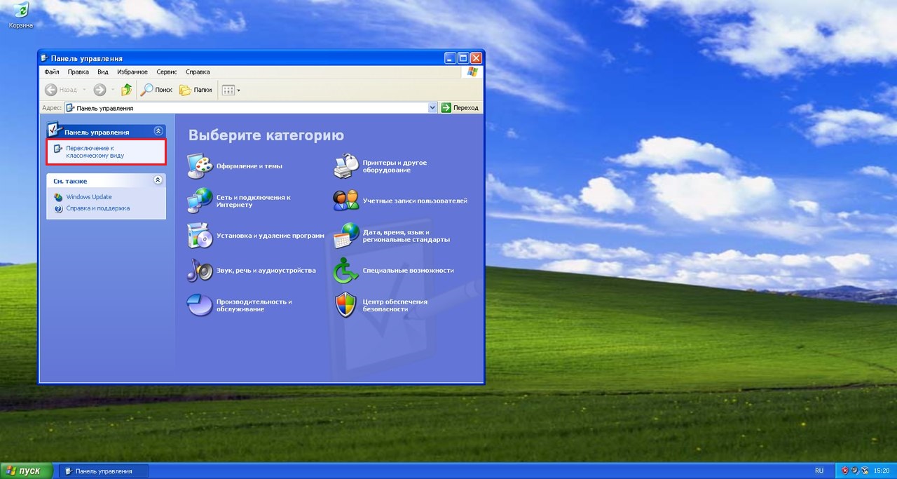Click the пуск Start button
The height and width of the screenshot is (479, 897).
27,471
